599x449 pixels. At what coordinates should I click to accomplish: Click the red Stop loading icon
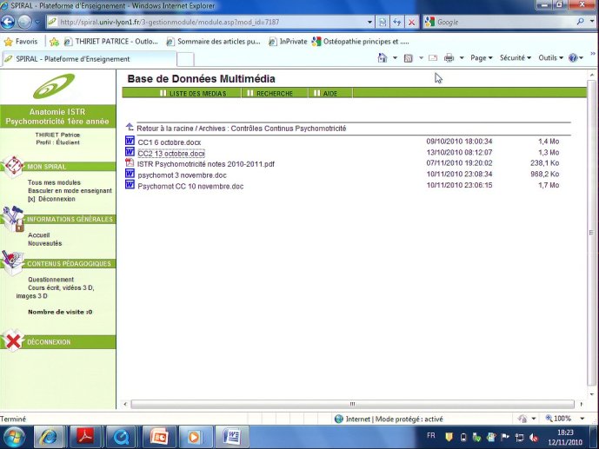pyautogui.click(x=411, y=22)
